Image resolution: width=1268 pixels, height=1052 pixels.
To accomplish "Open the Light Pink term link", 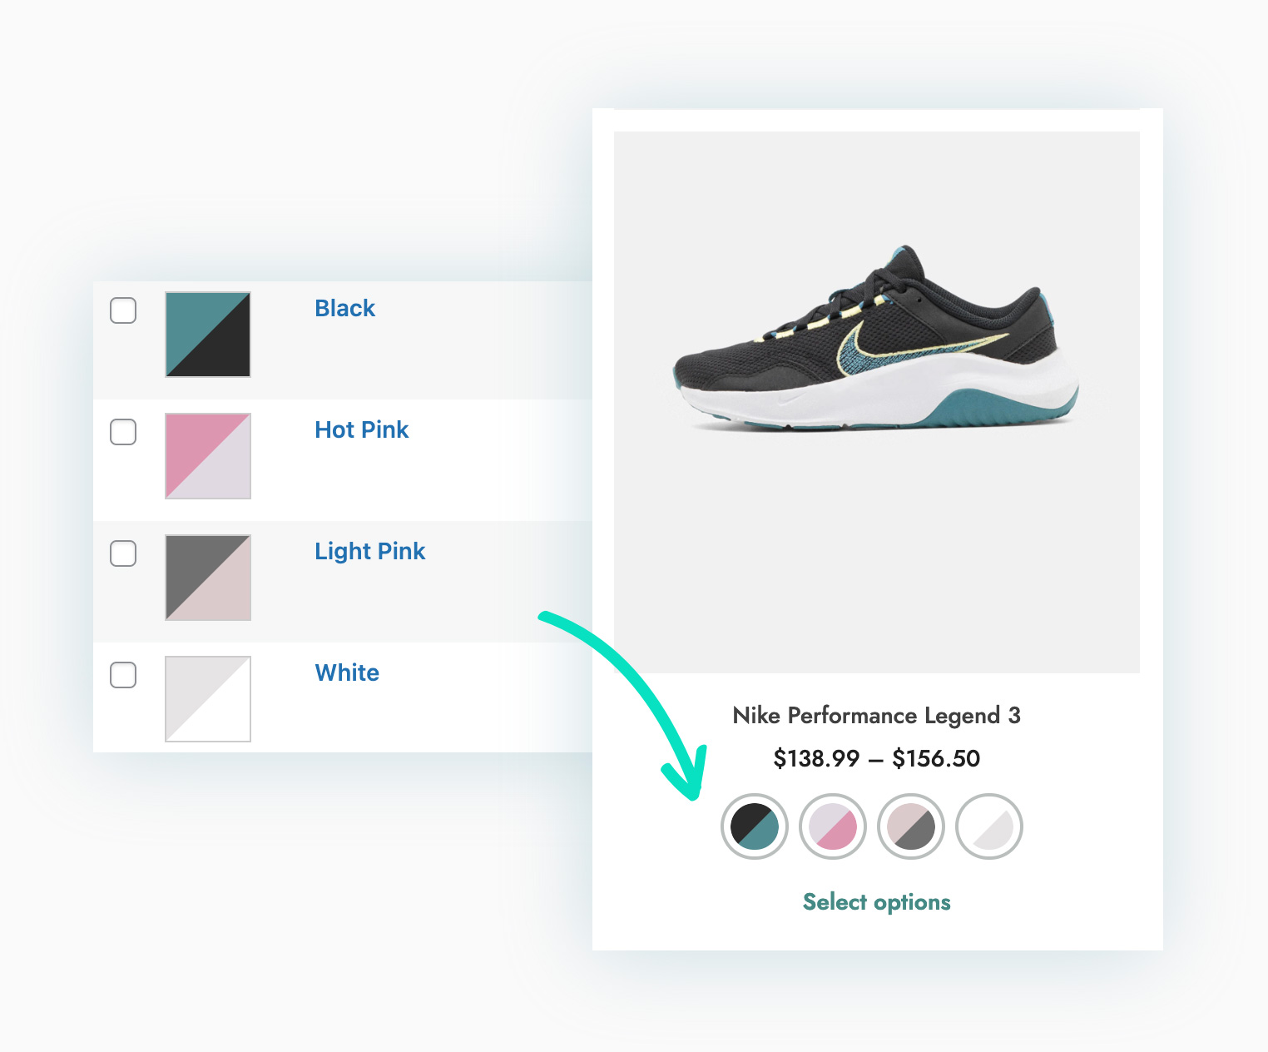I will click(369, 551).
